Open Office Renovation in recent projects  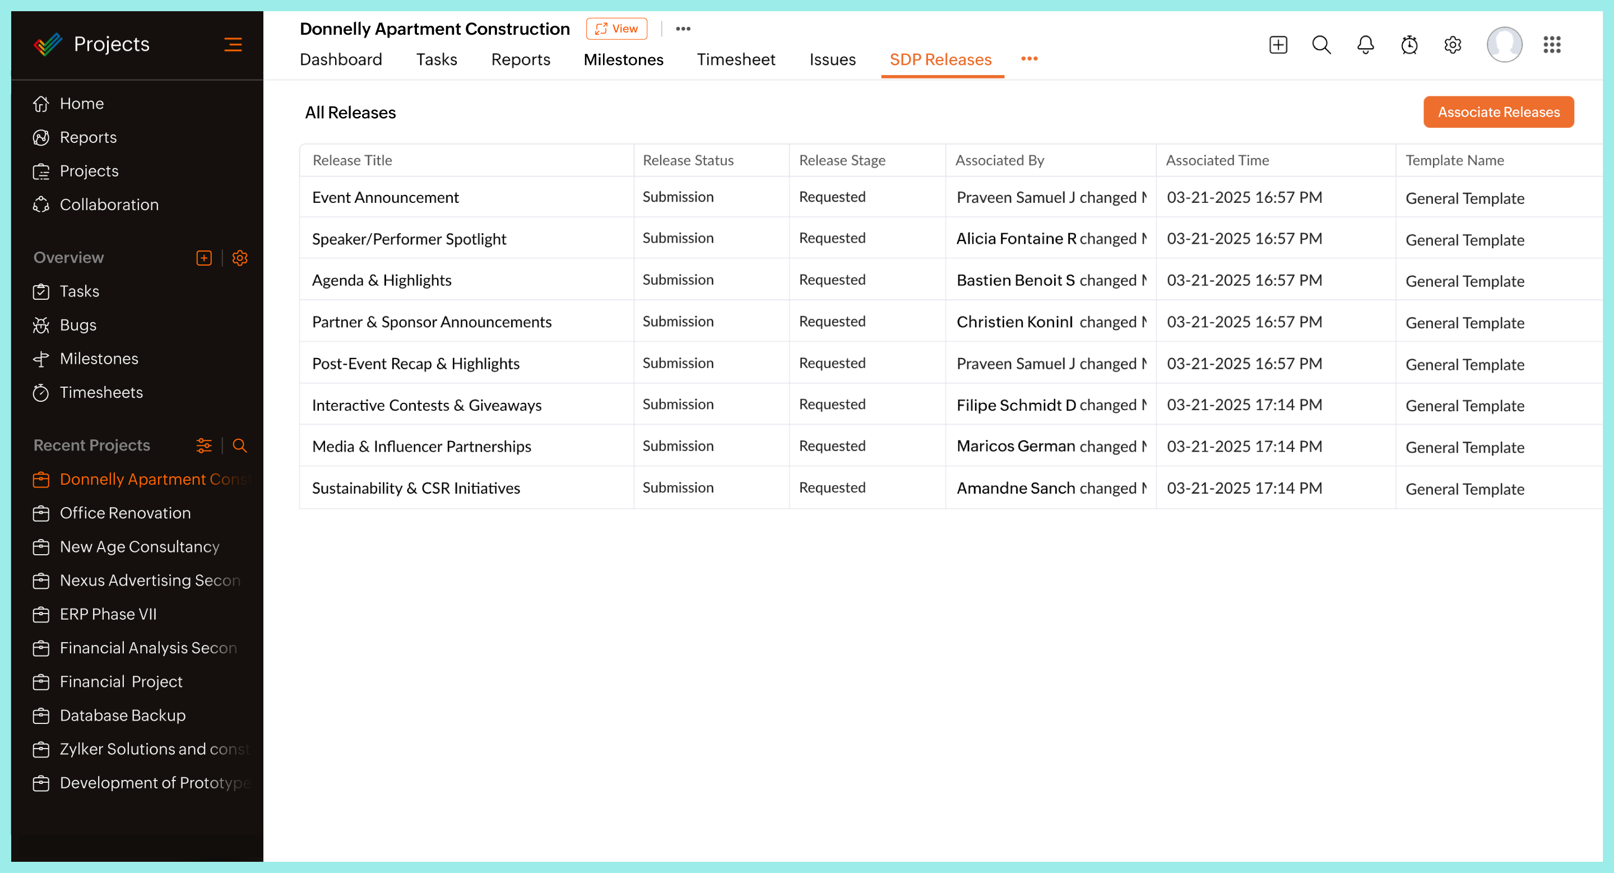pyautogui.click(x=126, y=513)
